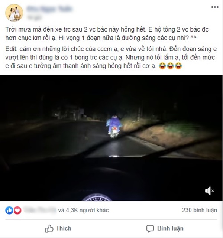This screenshot has height=238, width=223.
Task: Open the three-dot post options menu
Action: [215, 7]
